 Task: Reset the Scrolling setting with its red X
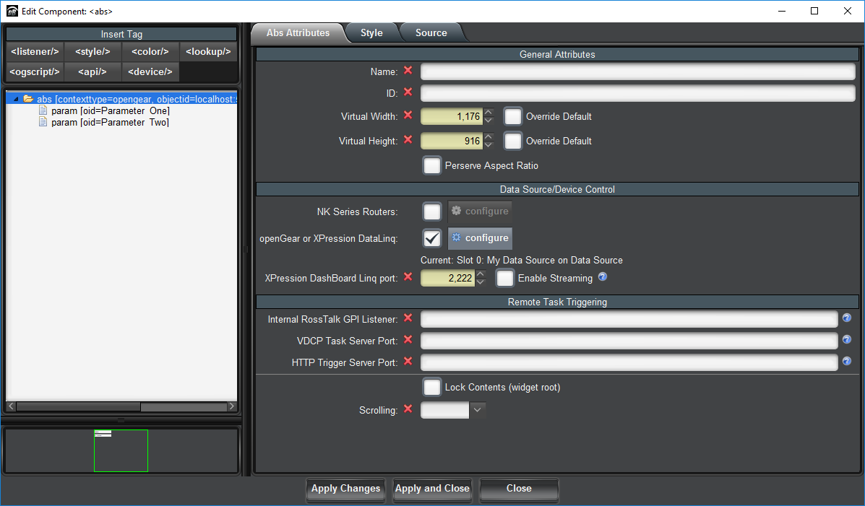408,409
